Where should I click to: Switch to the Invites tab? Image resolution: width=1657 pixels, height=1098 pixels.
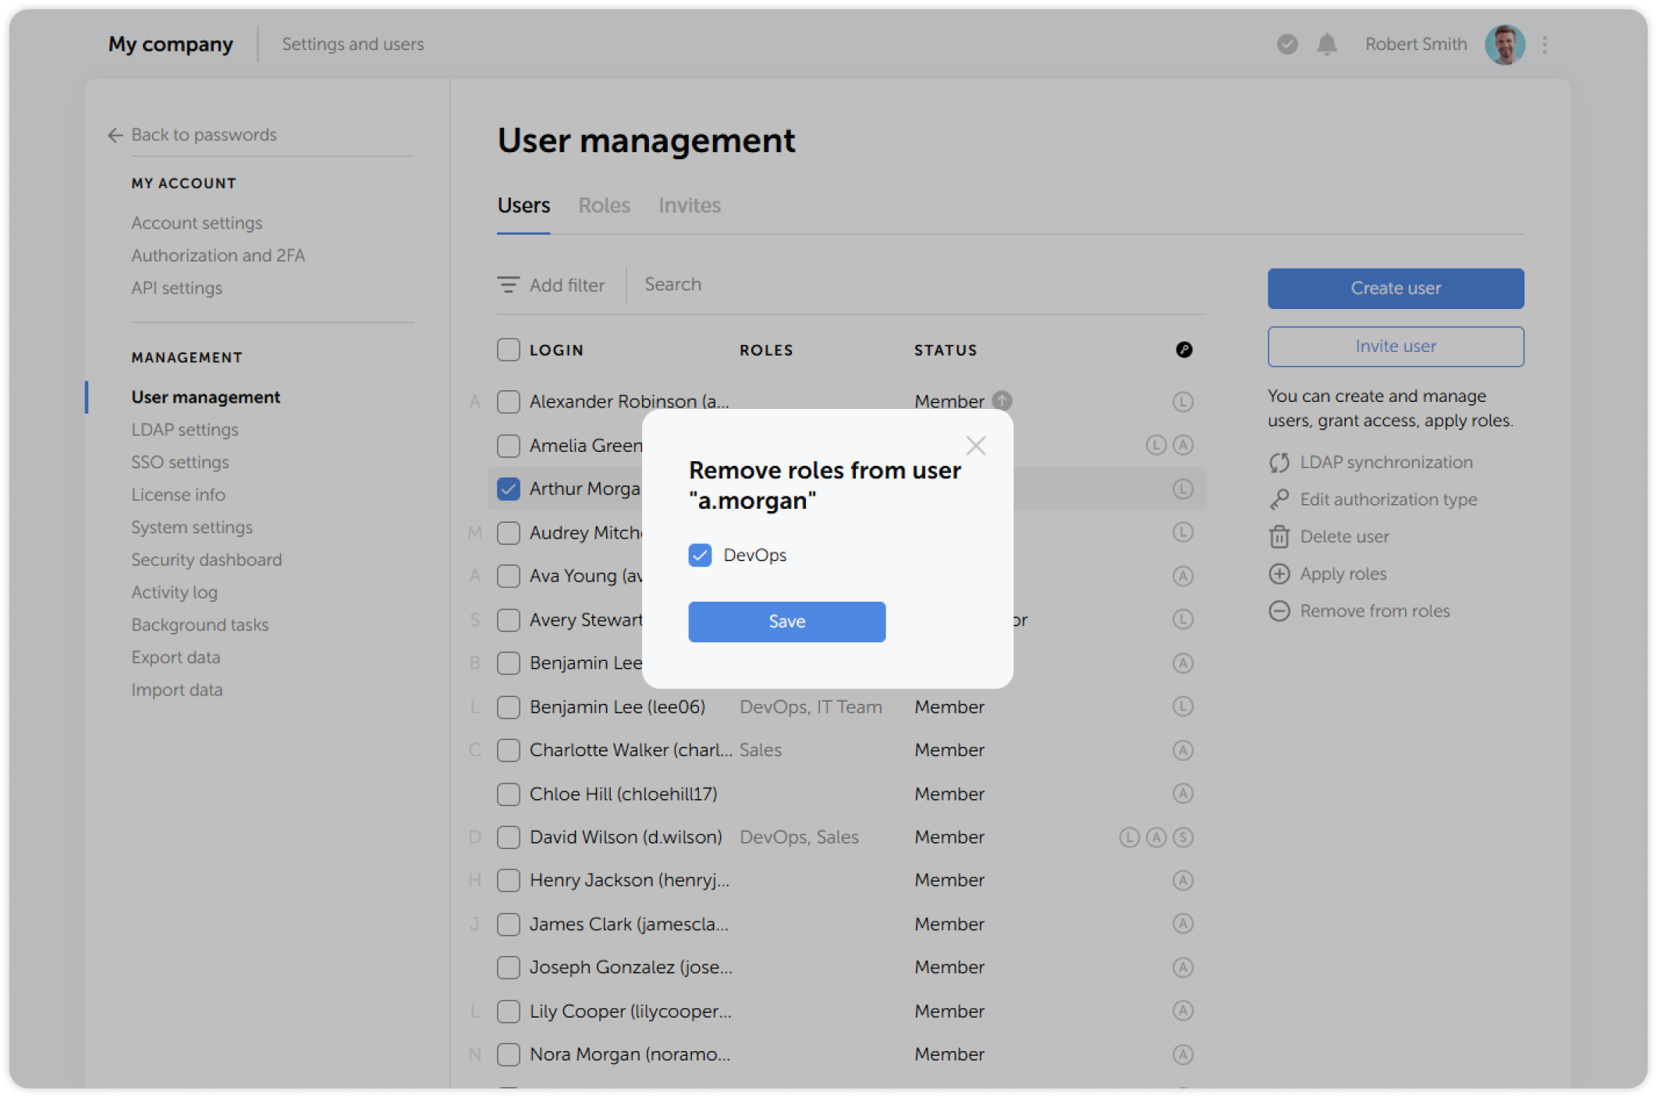tap(689, 205)
